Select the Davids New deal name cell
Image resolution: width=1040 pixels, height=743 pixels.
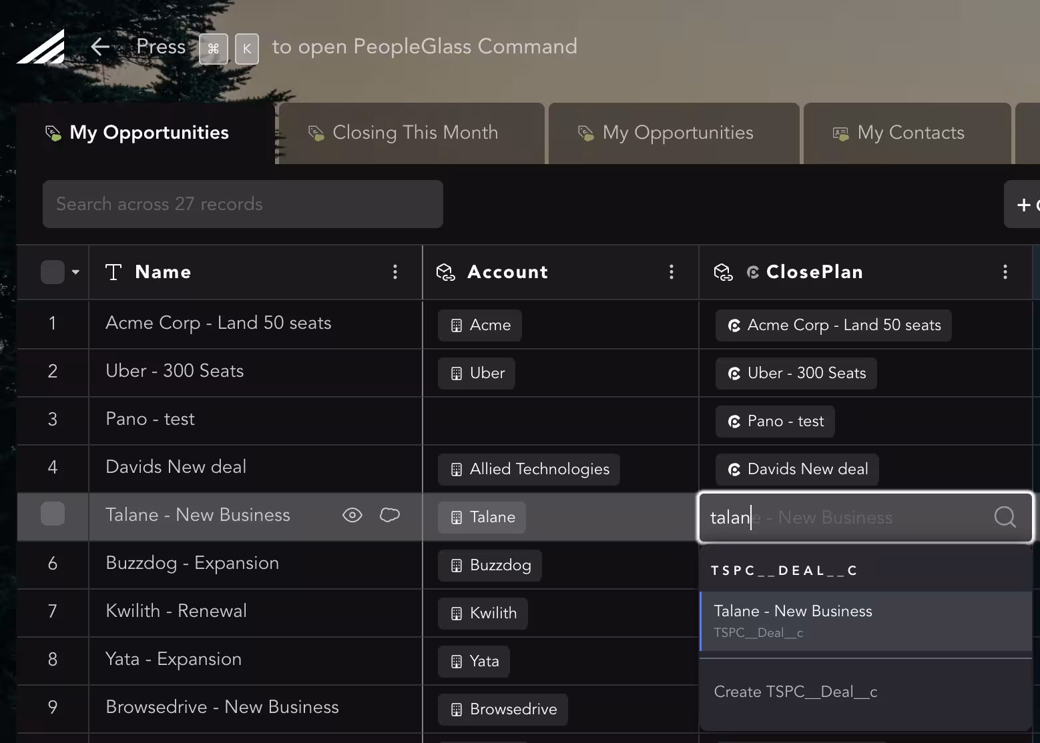coord(256,468)
